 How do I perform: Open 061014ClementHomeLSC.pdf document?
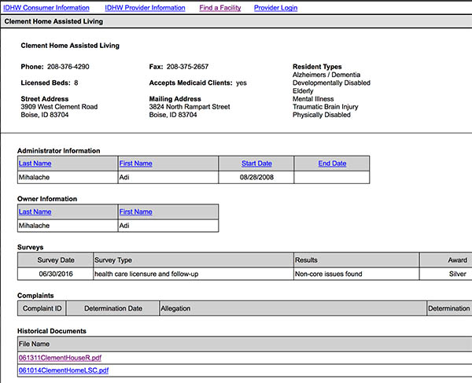[64, 370]
